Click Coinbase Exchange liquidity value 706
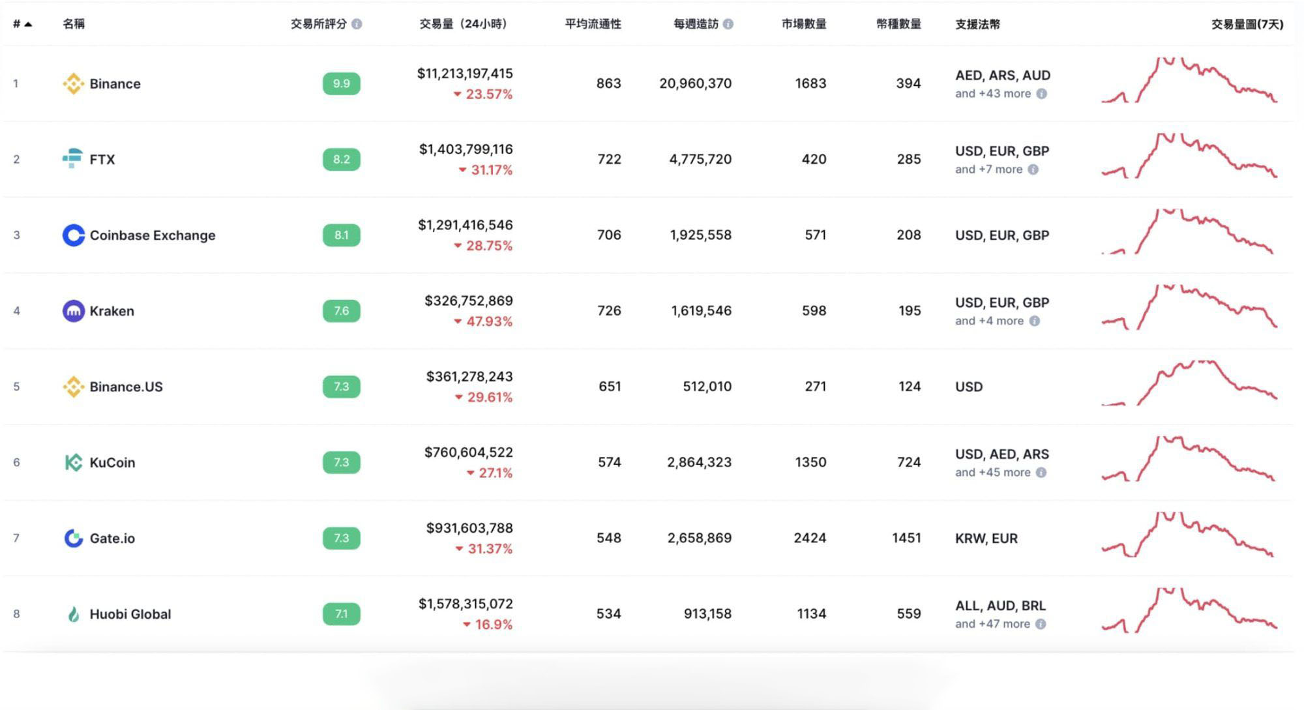 click(x=609, y=235)
